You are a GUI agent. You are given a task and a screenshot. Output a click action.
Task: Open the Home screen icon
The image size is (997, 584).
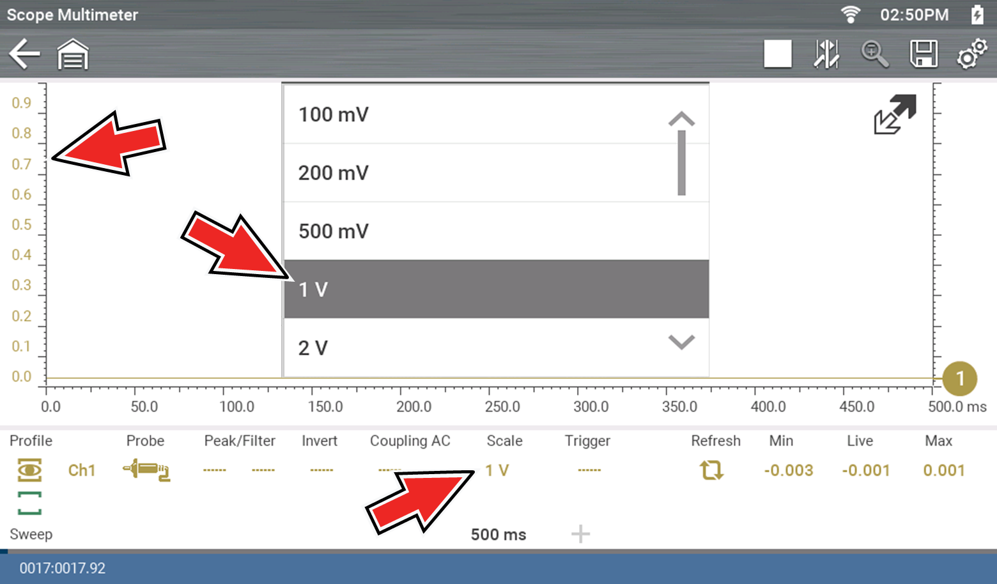73,54
